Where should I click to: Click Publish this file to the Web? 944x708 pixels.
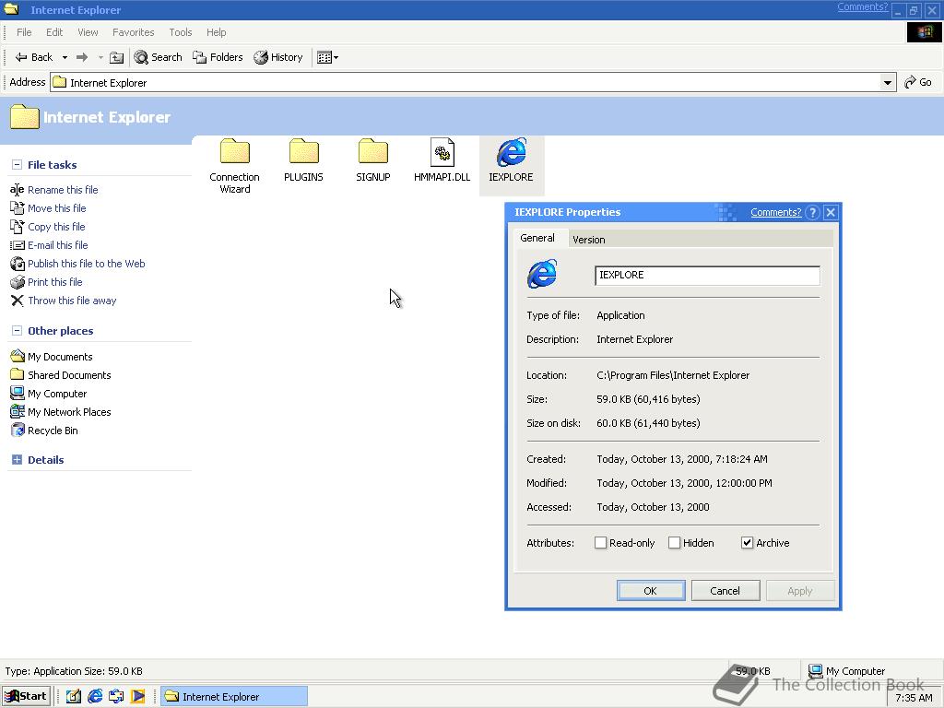tap(86, 264)
